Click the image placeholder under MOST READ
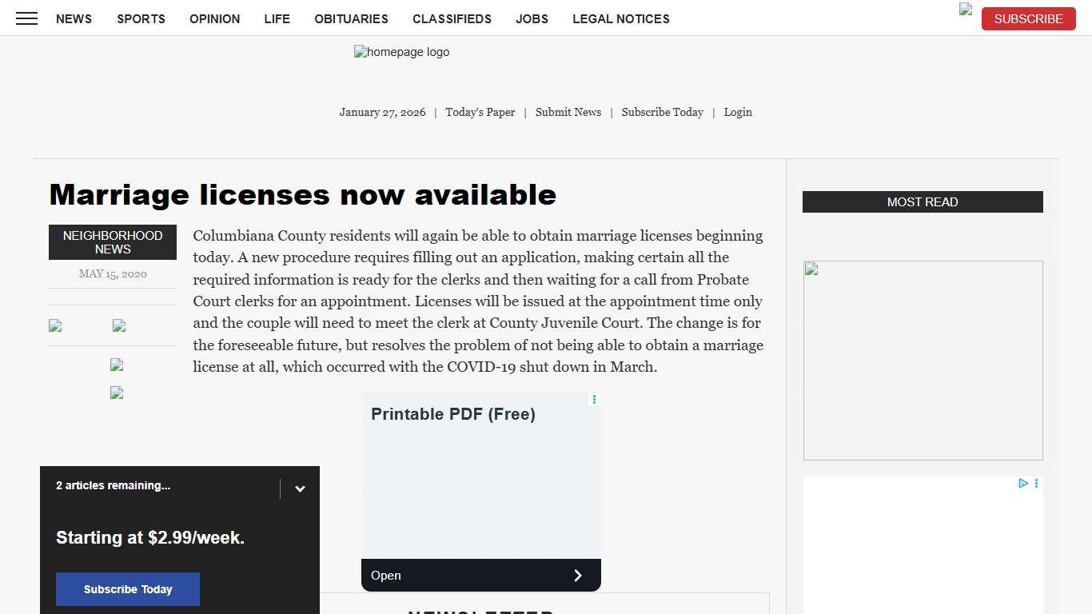The height and width of the screenshot is (614, 1092). 923,360
